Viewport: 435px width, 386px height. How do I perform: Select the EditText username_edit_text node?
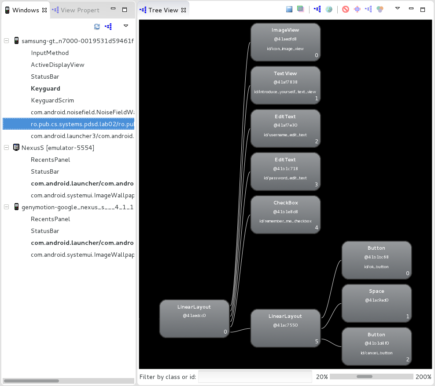(x=285, y=128)
